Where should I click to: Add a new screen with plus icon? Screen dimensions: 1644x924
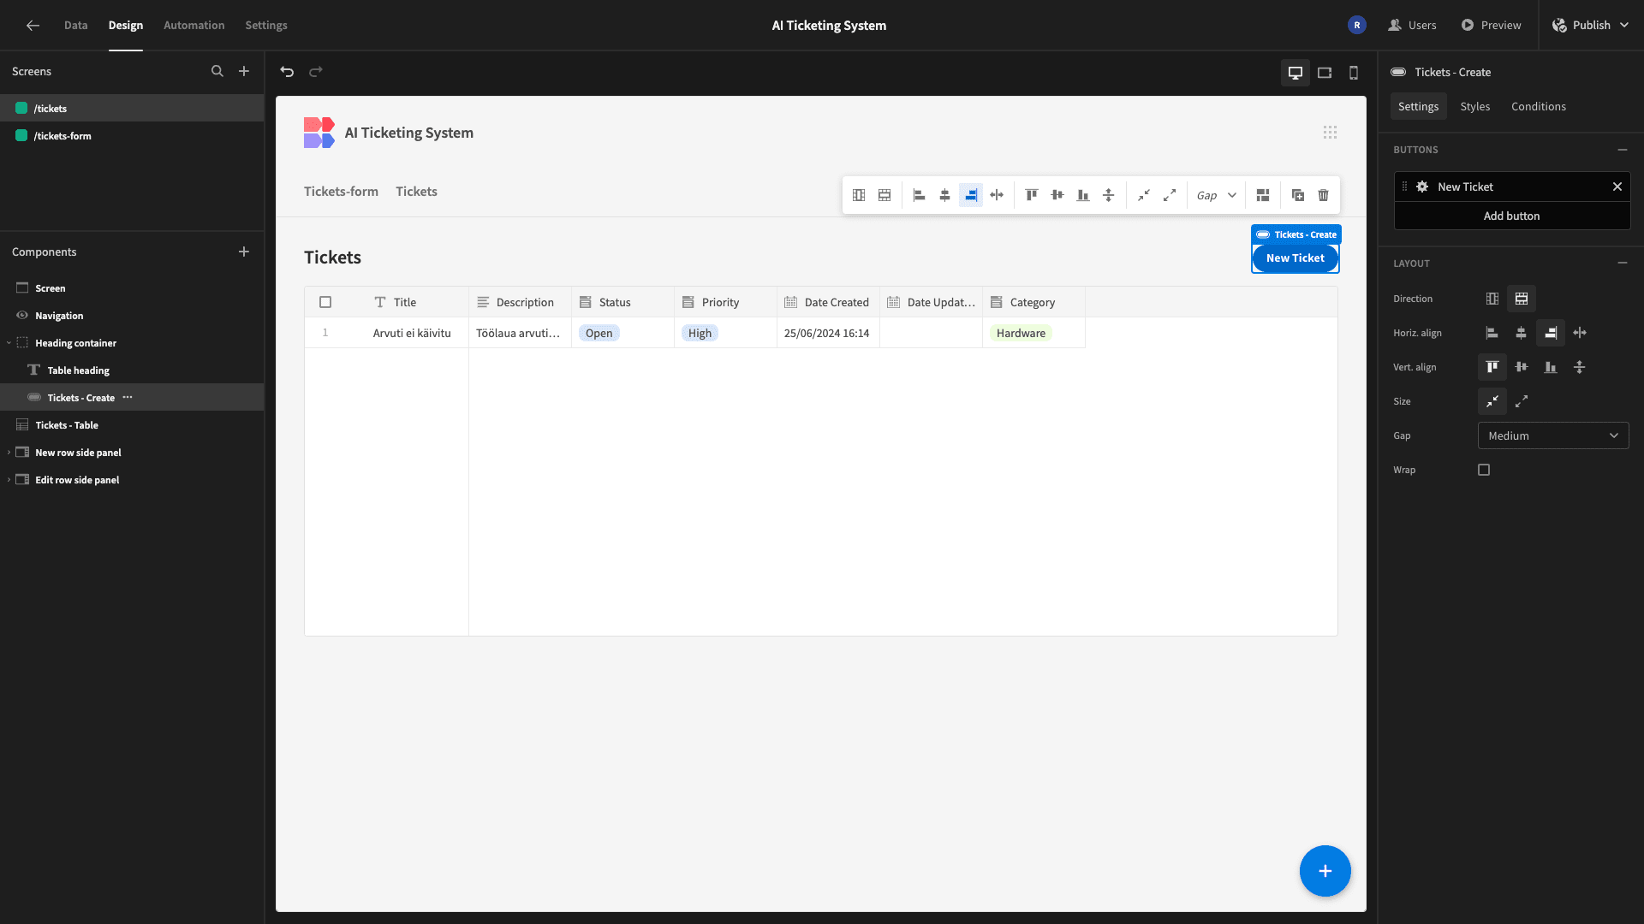(244, 71)
